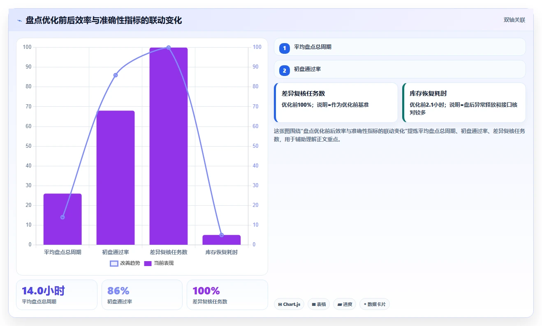
Task: Click the number 2 badge icon
Action: pos(284,71)
